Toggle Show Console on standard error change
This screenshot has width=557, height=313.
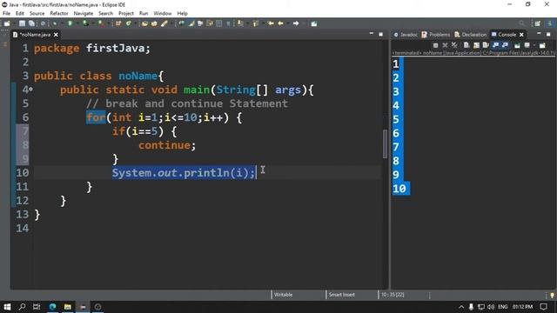point(505,45)
